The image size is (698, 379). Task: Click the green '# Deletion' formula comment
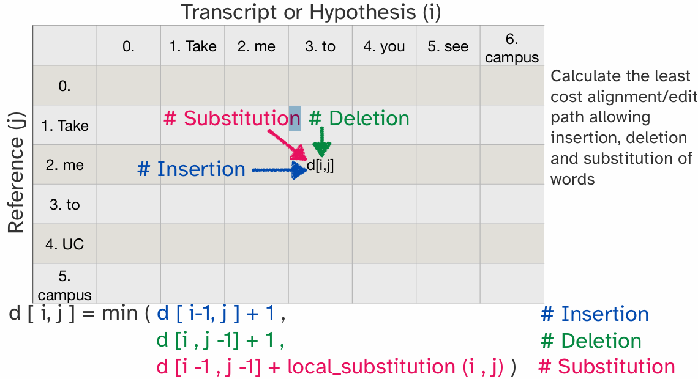coord(591,340)
